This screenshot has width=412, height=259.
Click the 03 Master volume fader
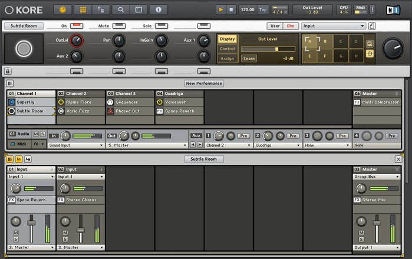tap(377, 223)
